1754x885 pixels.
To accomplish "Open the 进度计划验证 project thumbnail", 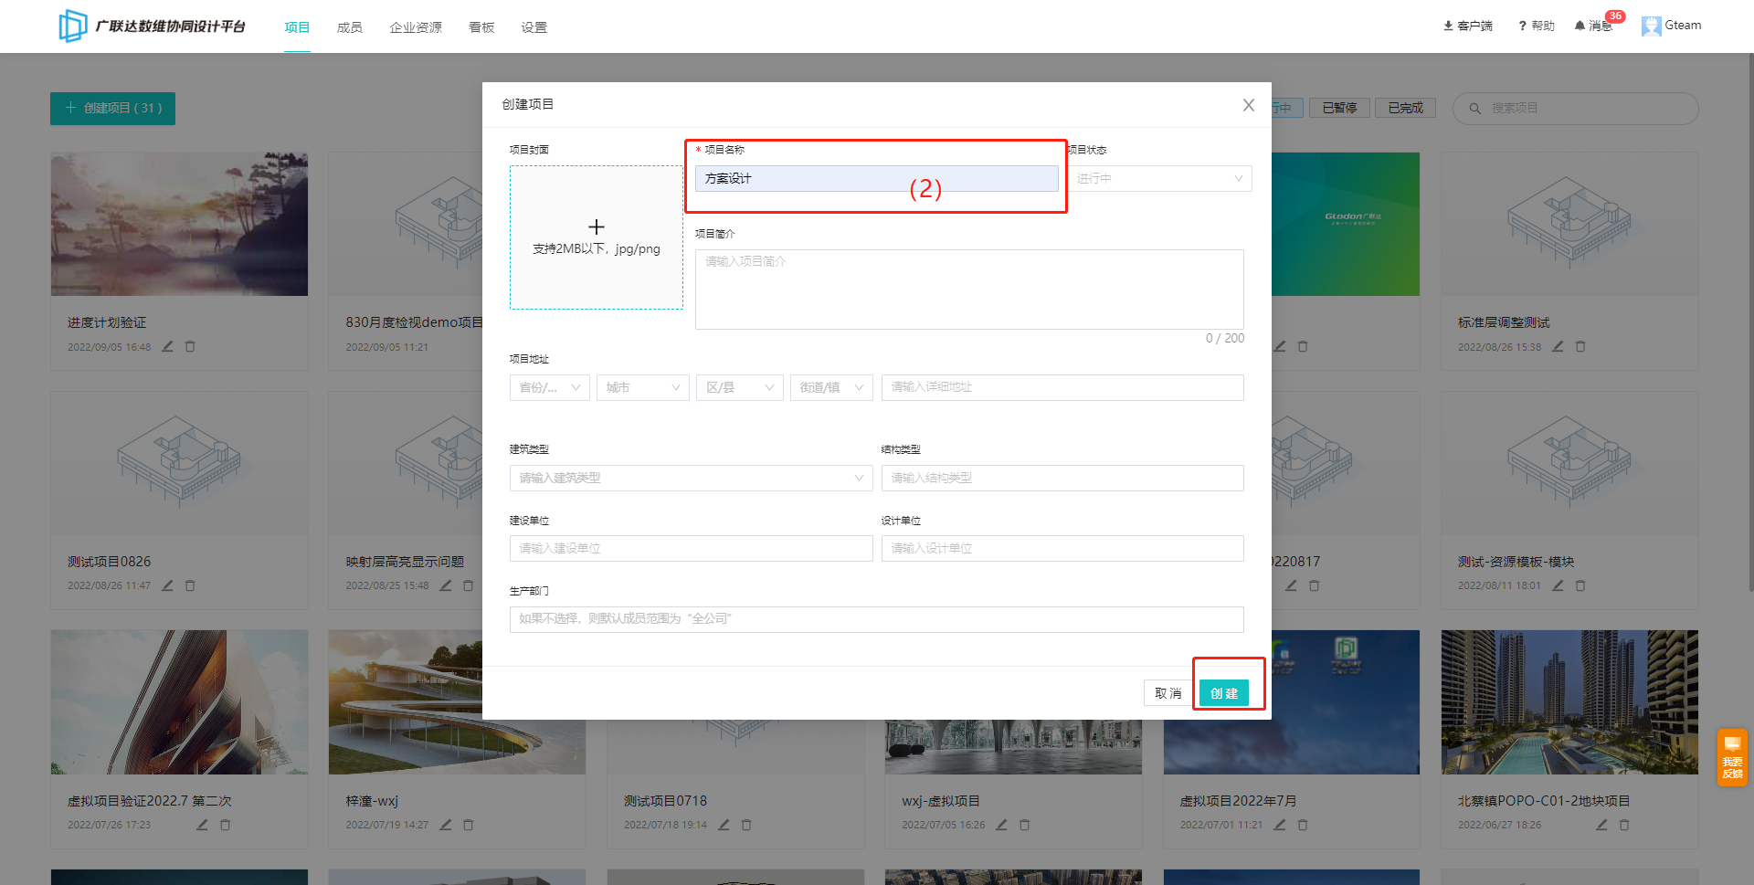I will pyautogui.click(x=179, y=225).
